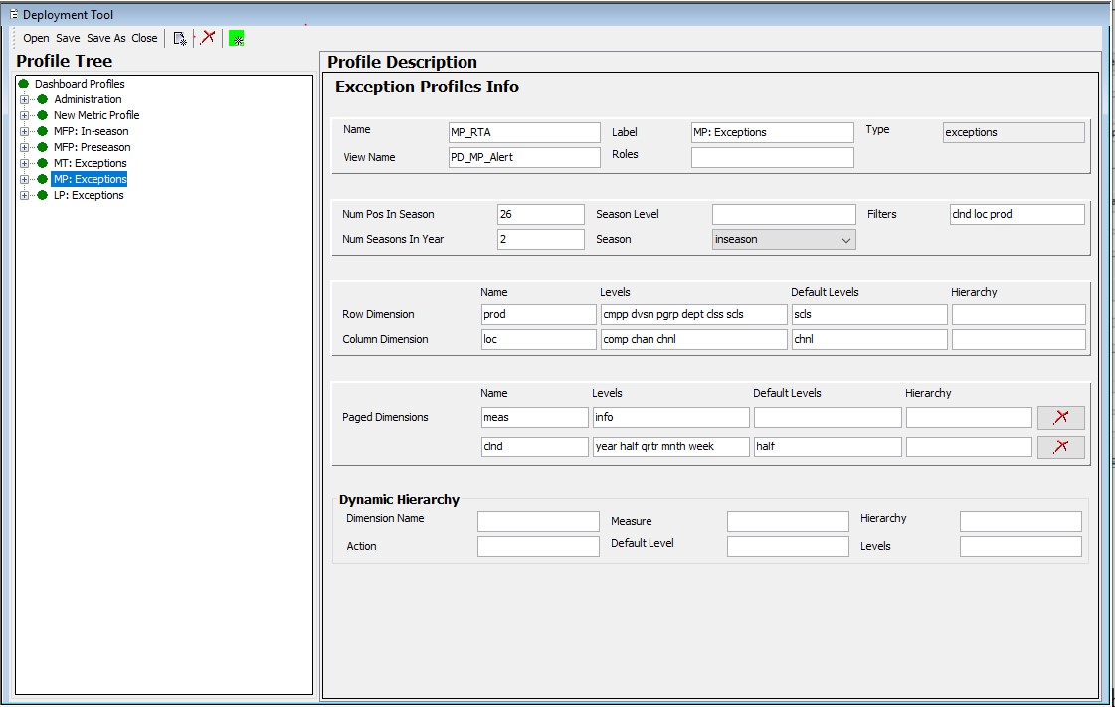The image size is (1115, 707).
Task: Click the red X delete icon in toolbar
Action: [208, 37]
